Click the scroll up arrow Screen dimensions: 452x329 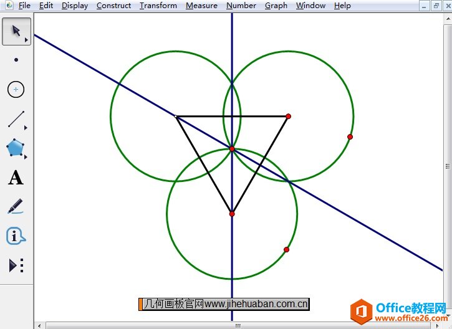tap(448, 19)
